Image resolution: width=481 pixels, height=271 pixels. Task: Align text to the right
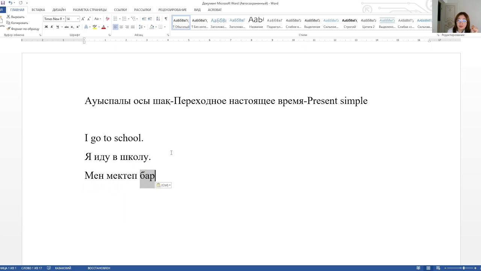click(127, 27)
